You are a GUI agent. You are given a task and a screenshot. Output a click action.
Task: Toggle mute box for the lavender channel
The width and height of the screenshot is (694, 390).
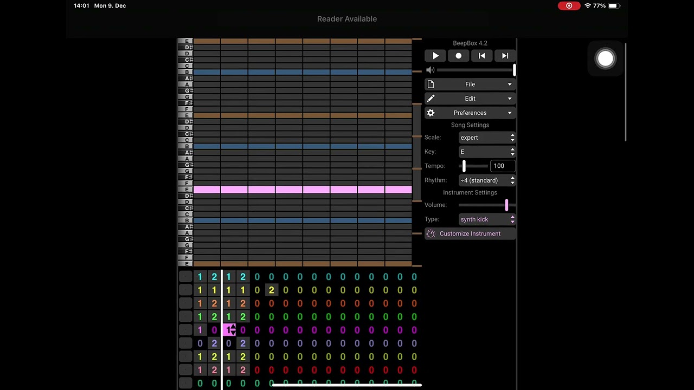pos(185,343)
